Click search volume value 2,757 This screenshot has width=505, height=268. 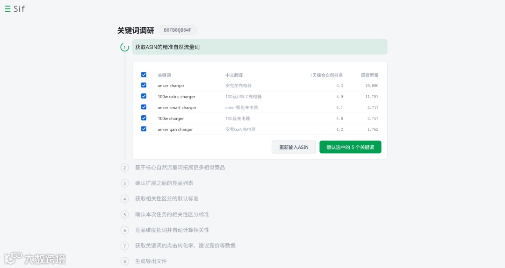coord(373,119)
